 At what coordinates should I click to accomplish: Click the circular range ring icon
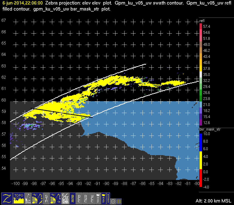click(113, 201)
